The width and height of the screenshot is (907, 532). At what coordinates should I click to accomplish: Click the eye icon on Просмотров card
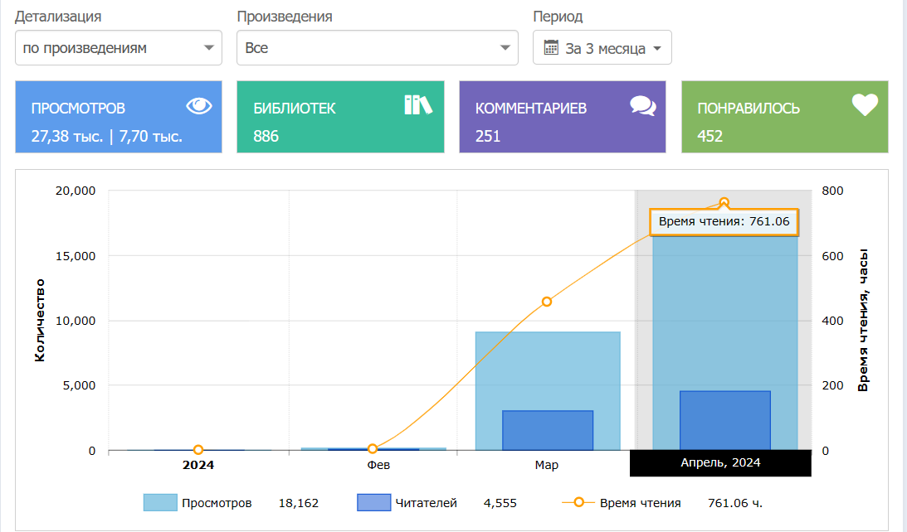[199, 105]
